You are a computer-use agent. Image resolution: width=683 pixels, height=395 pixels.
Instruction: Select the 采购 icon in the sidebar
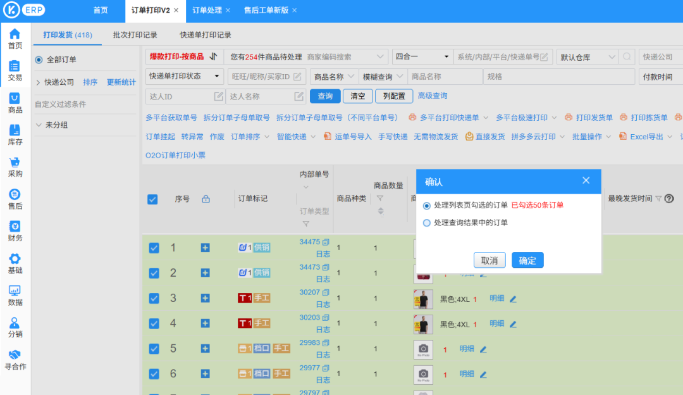coord(14,168)
